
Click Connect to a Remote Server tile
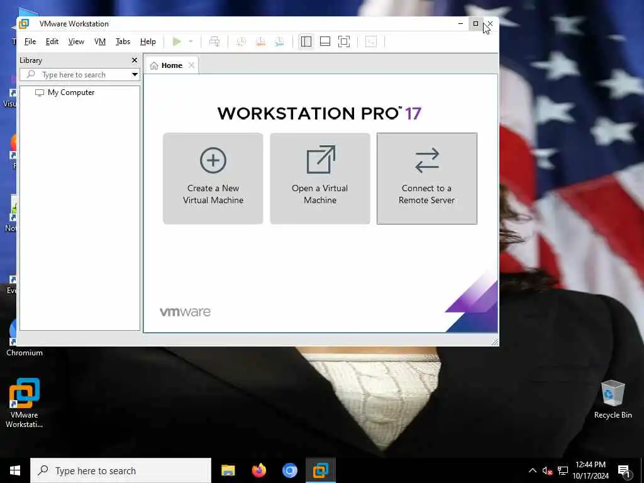427,179
